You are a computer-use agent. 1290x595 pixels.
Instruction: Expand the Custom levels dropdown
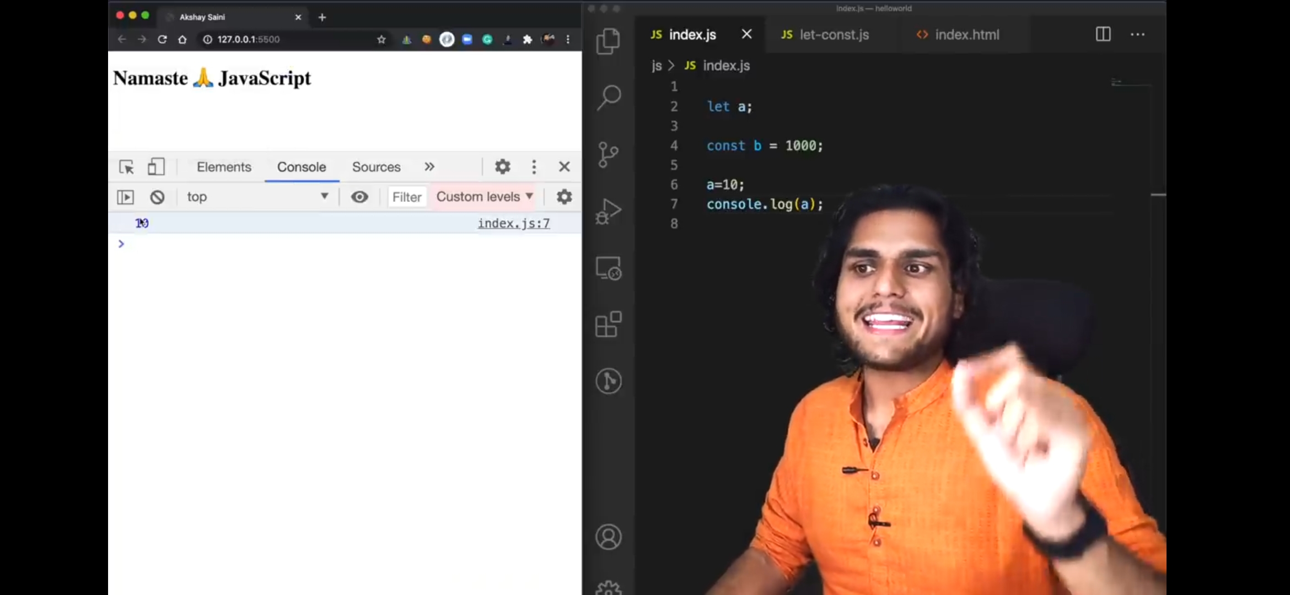pos(484,197)
